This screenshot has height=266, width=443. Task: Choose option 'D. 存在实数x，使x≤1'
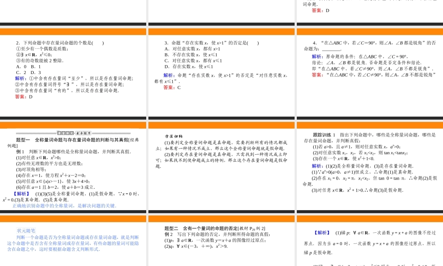click(189, 66)
